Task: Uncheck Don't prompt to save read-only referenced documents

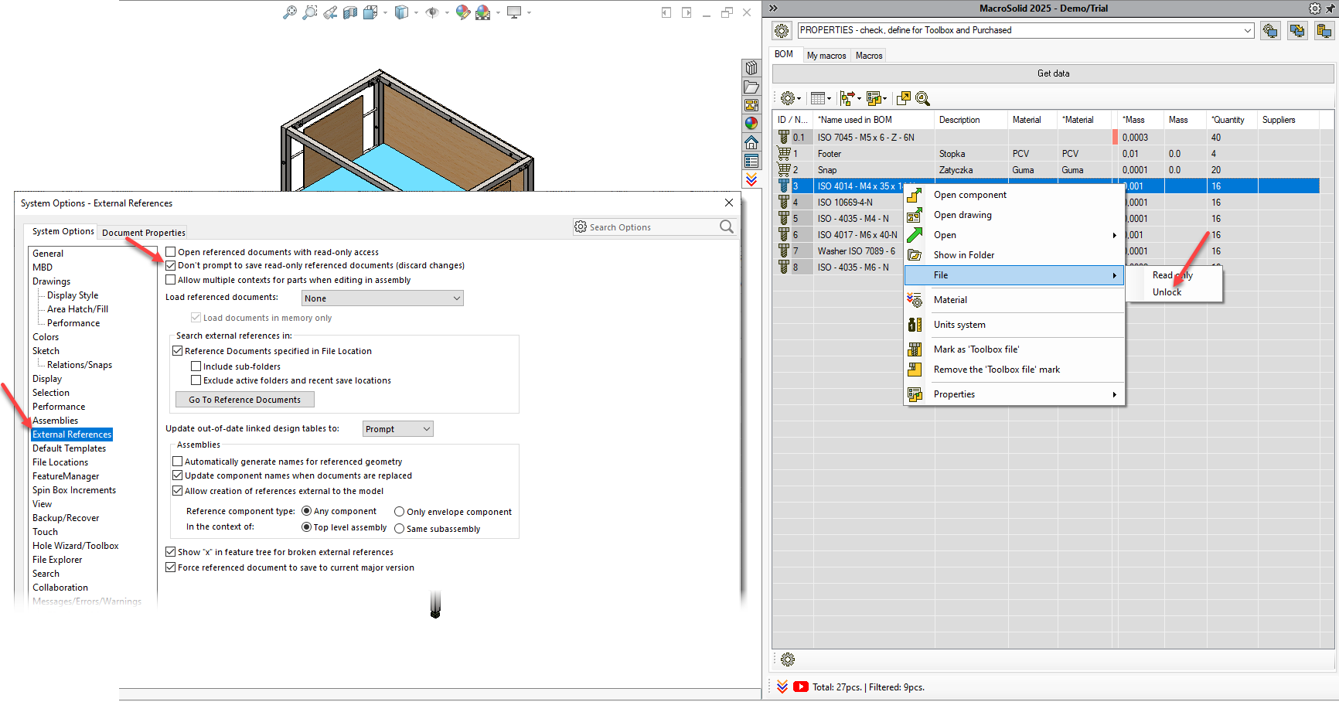Action: [171, 265]
